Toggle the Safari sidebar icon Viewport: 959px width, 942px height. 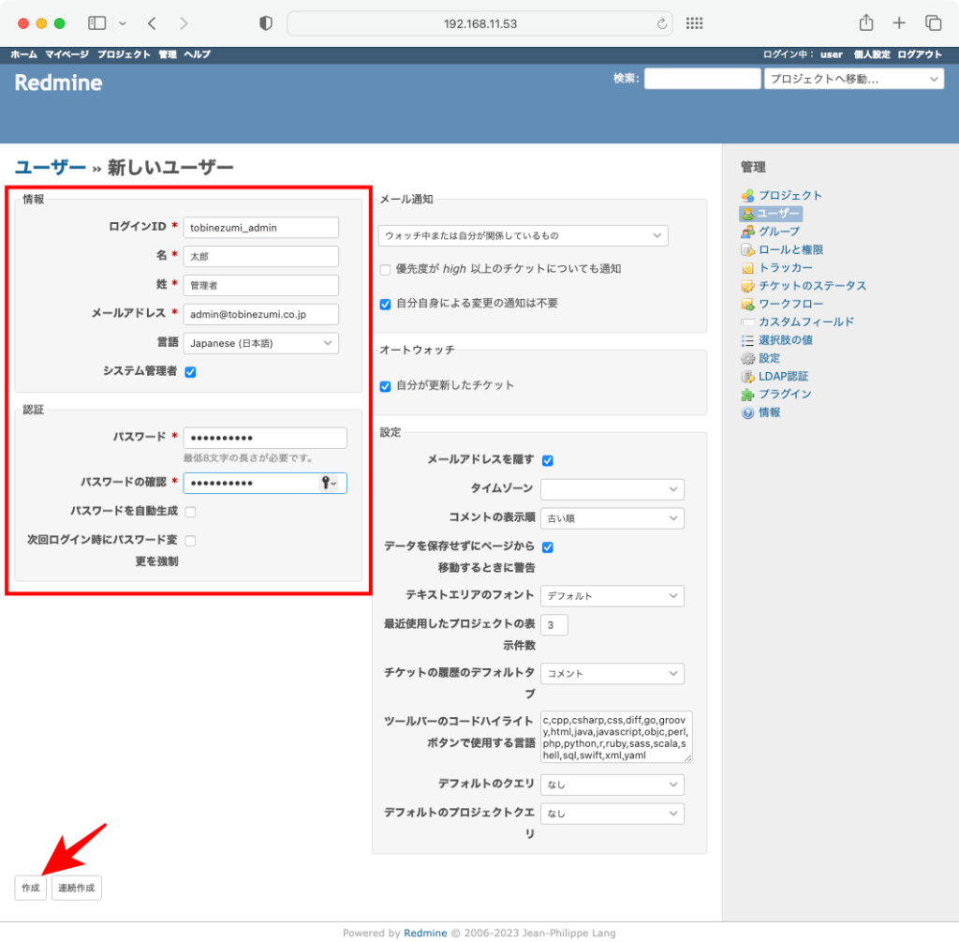coord(96,23)
